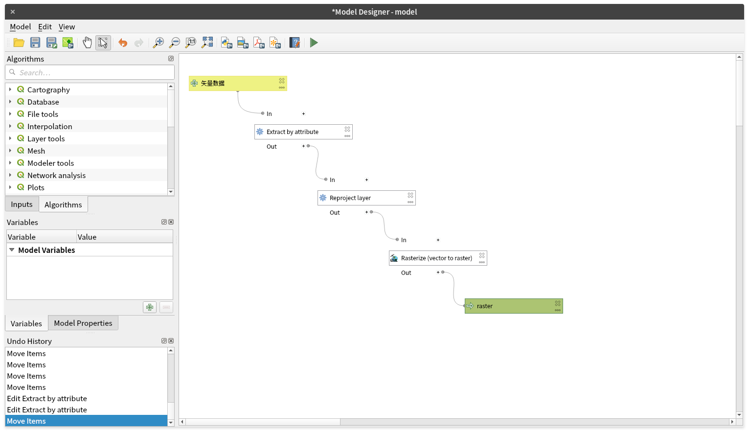This screenshot has width=749, height=432.
Task: Export model as Python script
Action: [x=227, y=43]
